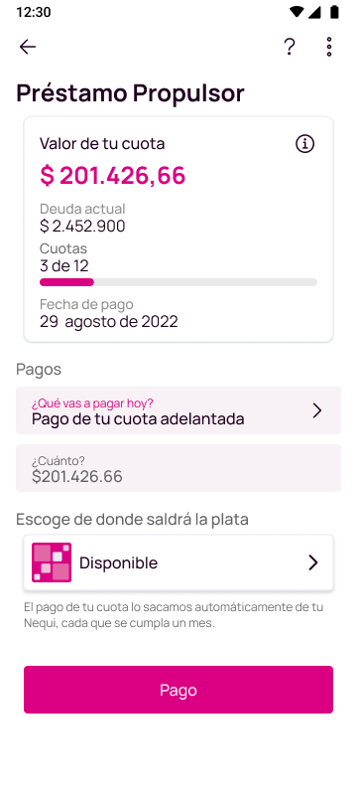
Task: Tap the Deuda actual $ 2.452.900 value
Action: pyautogui.click(x=82, y=226)
